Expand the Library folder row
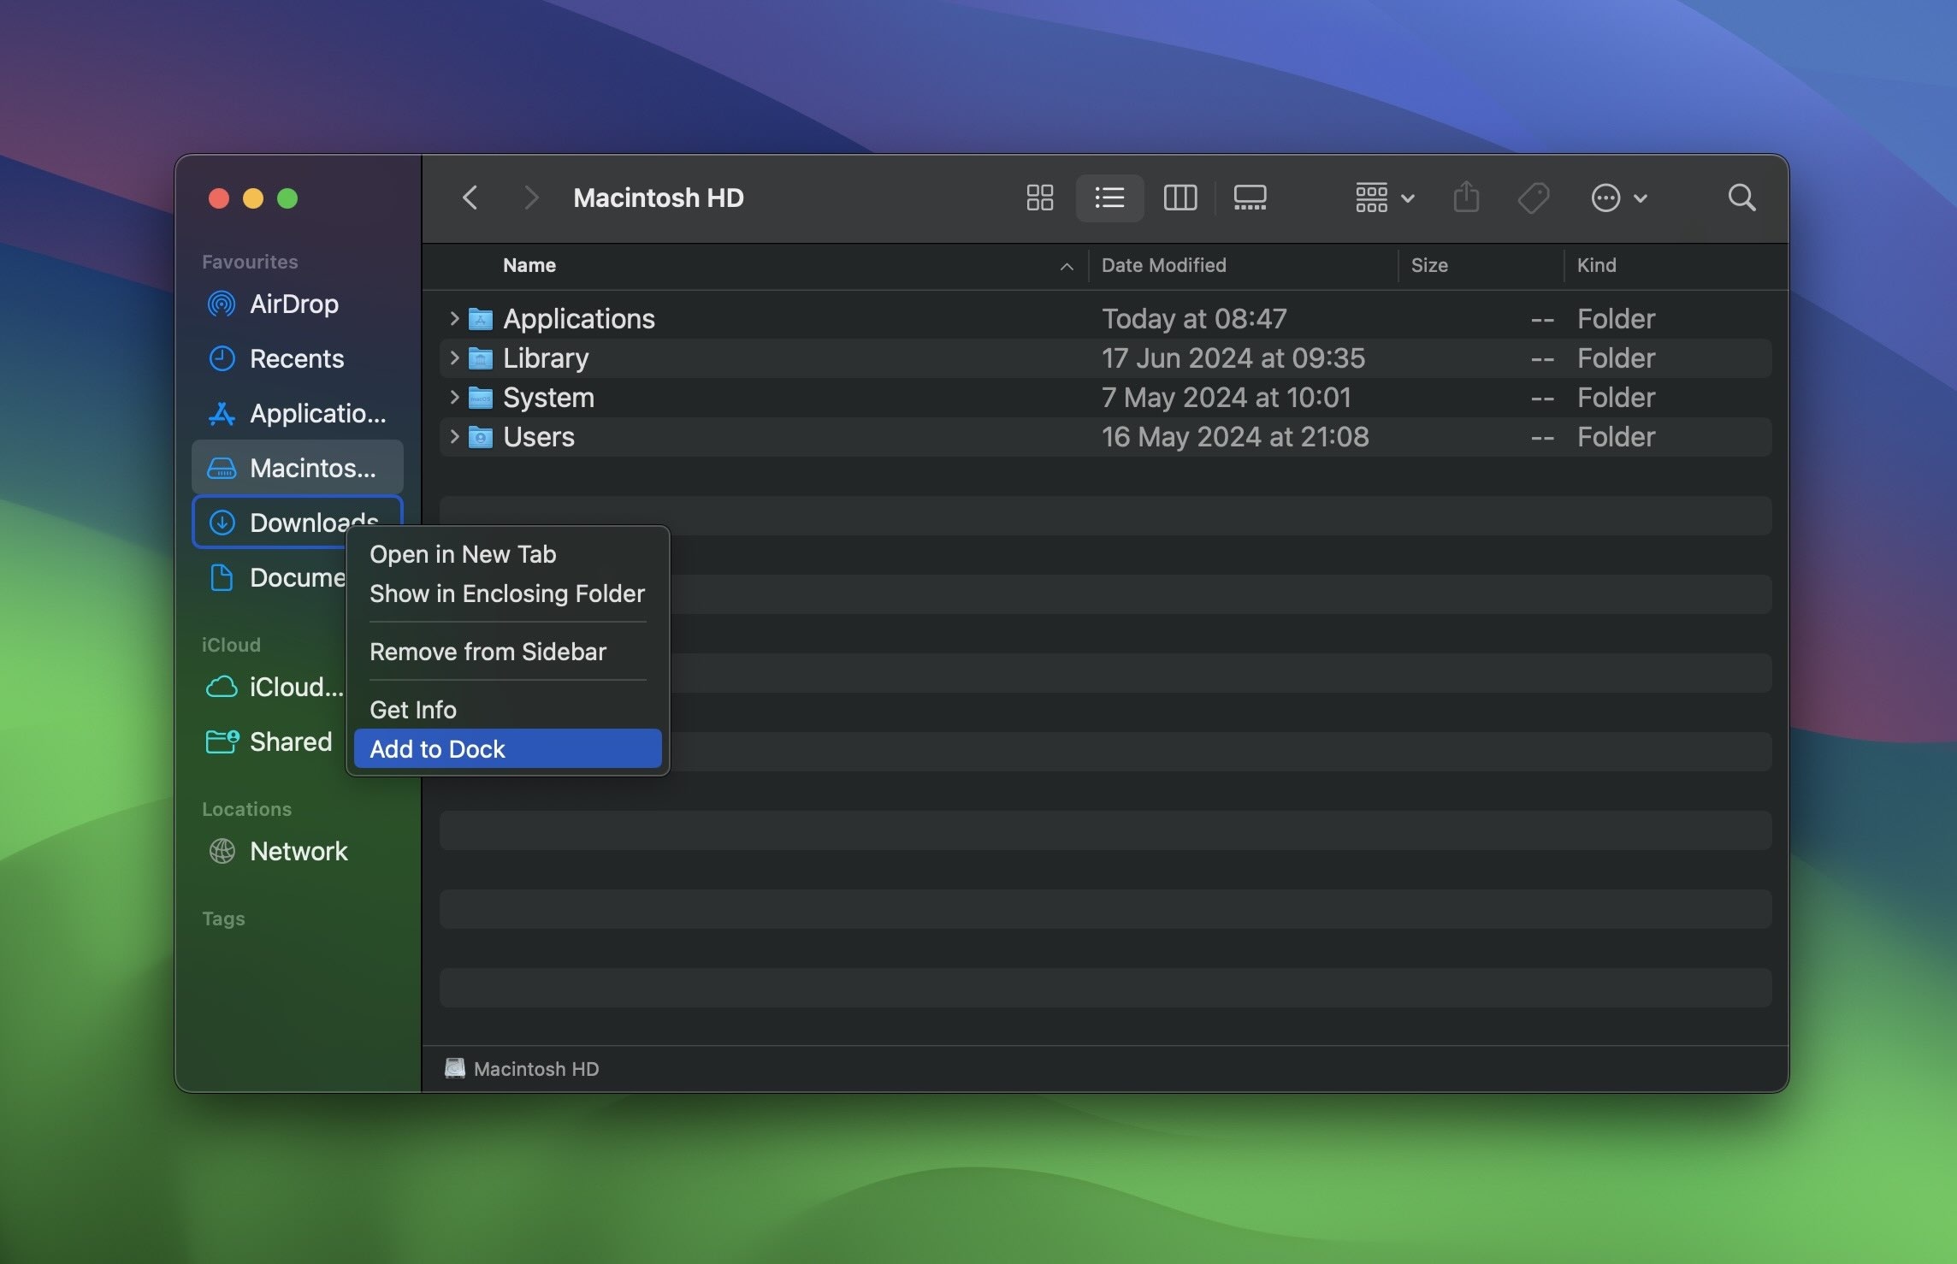 coord(454,357)
